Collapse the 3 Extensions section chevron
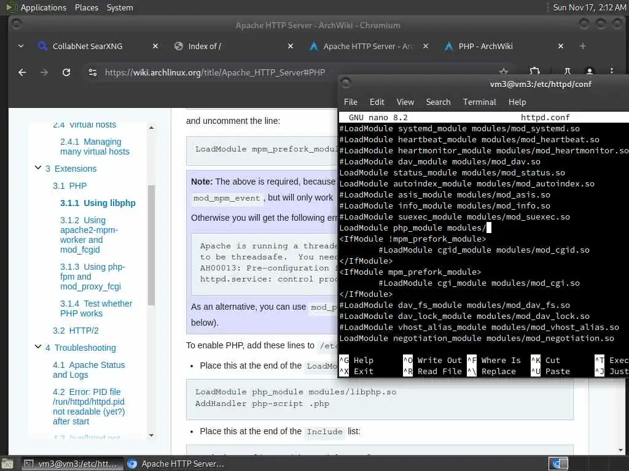 (x=38, y=168)
